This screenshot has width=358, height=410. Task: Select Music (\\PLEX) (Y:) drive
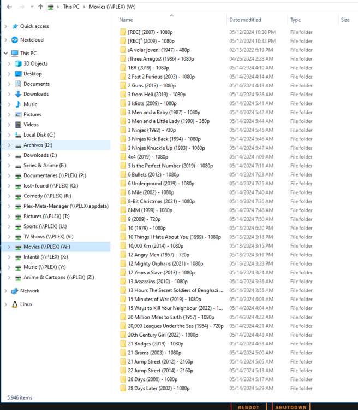(45, 267)
